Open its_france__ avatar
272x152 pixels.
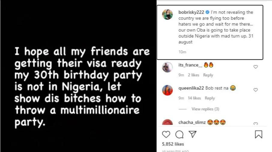click(x=168, y=67)
